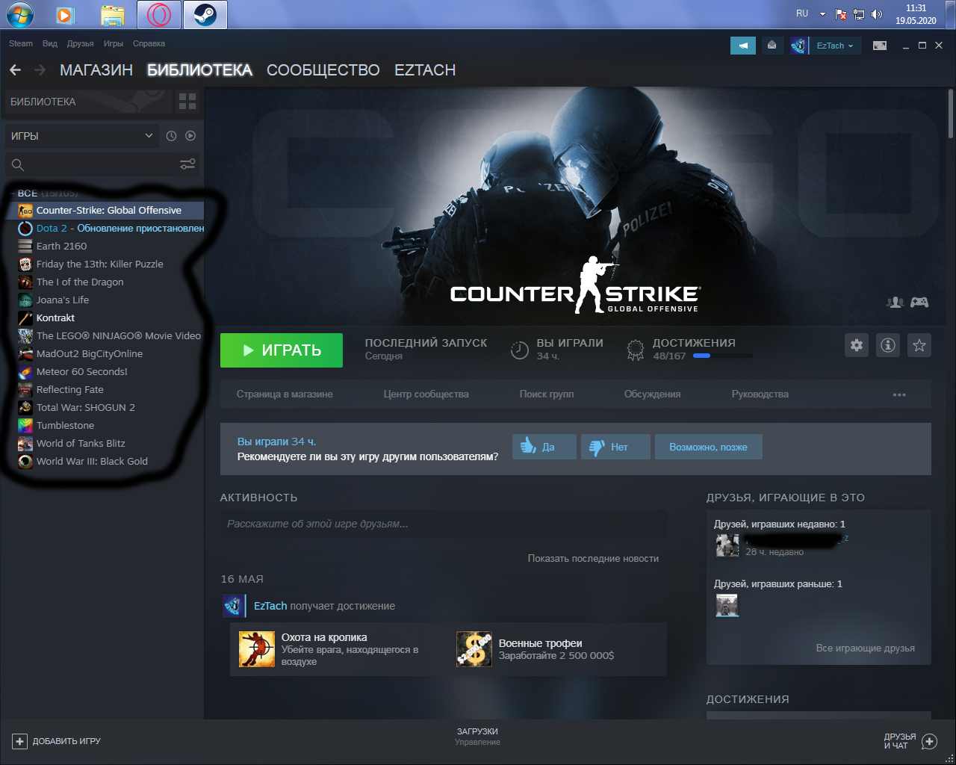The width and height of the screenshot is (956, 765).
Task: Click the back navigation arrow
Action: pos(16,70)
